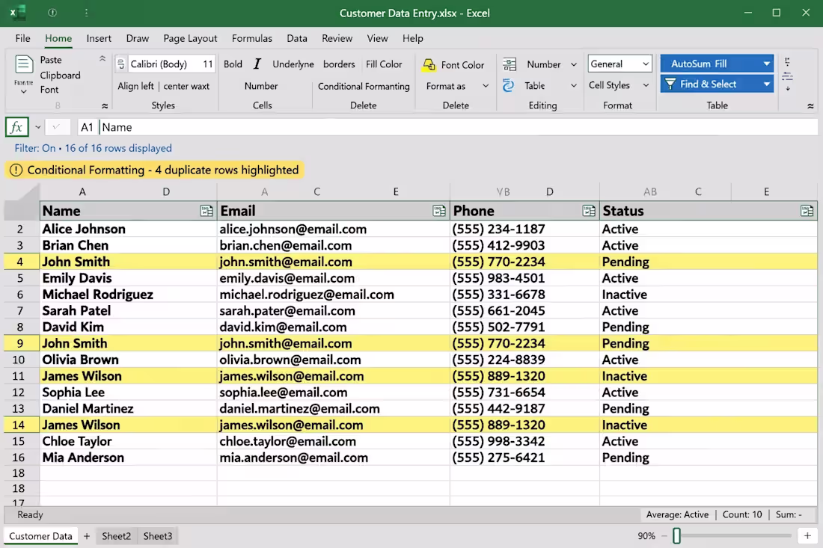
Task: Toggle the Underlyne formatting button
Action: (x=293, y=64)
